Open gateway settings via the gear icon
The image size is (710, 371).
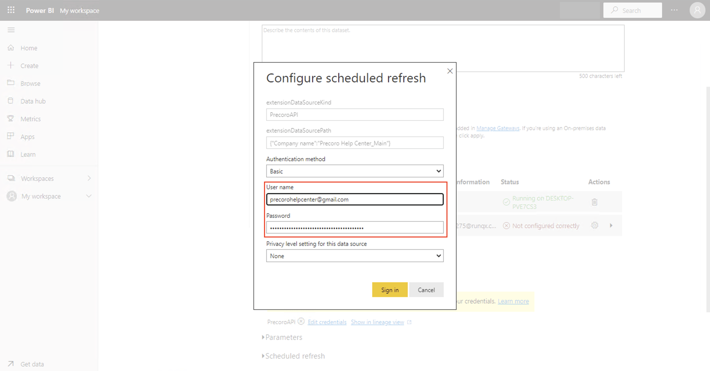[x=595, y=225]
